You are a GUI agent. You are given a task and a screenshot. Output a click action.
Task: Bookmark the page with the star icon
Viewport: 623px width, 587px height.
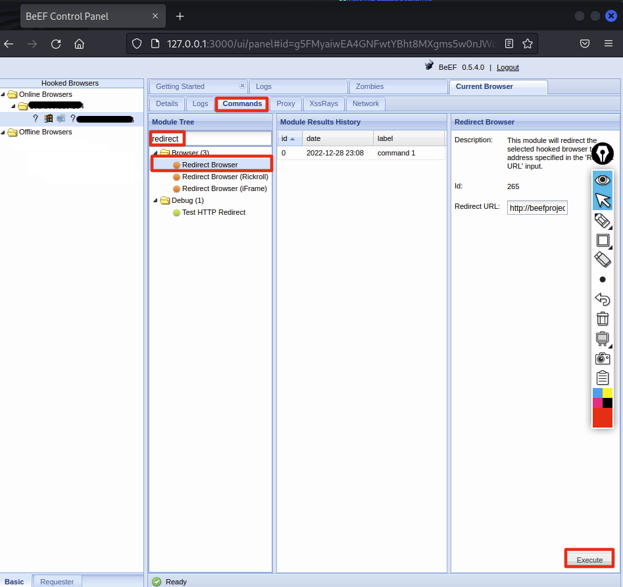pos(527,44)
